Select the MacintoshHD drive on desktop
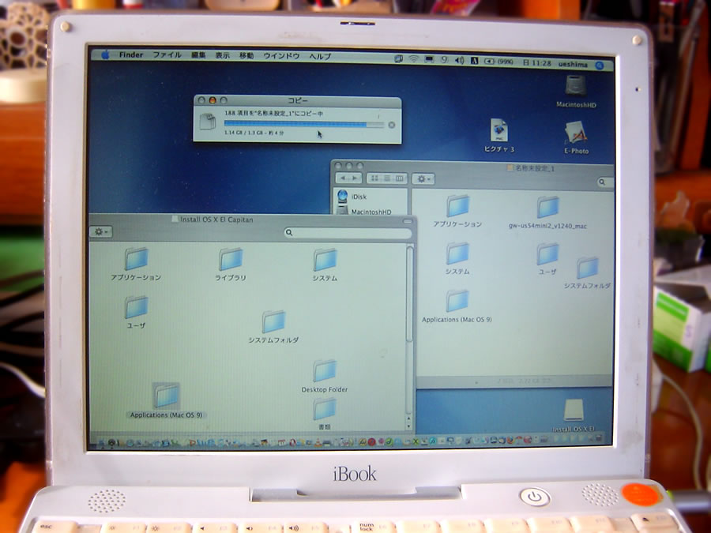 point(576,92)
